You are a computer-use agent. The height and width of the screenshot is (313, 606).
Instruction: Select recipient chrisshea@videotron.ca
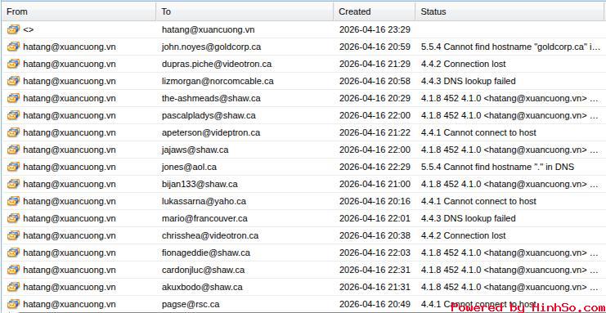point(210,235)
